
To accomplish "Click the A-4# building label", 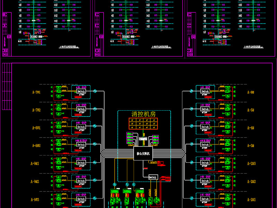I will tap(251, 128).
